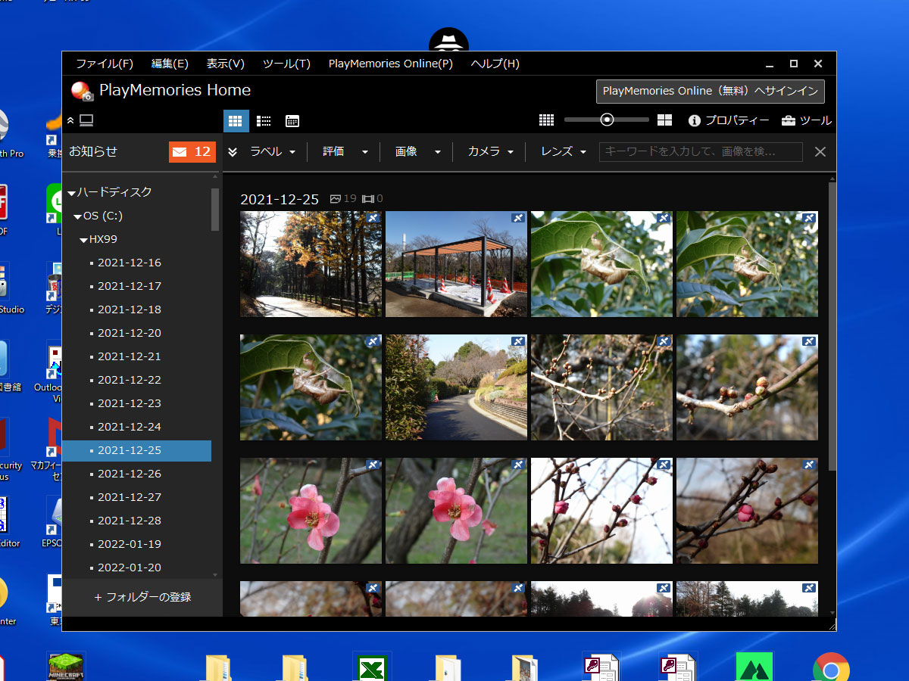Select the 2021-12-26 folder in tree
The image size is (909, 681).
pyautogui.click(x=130, y=474)
